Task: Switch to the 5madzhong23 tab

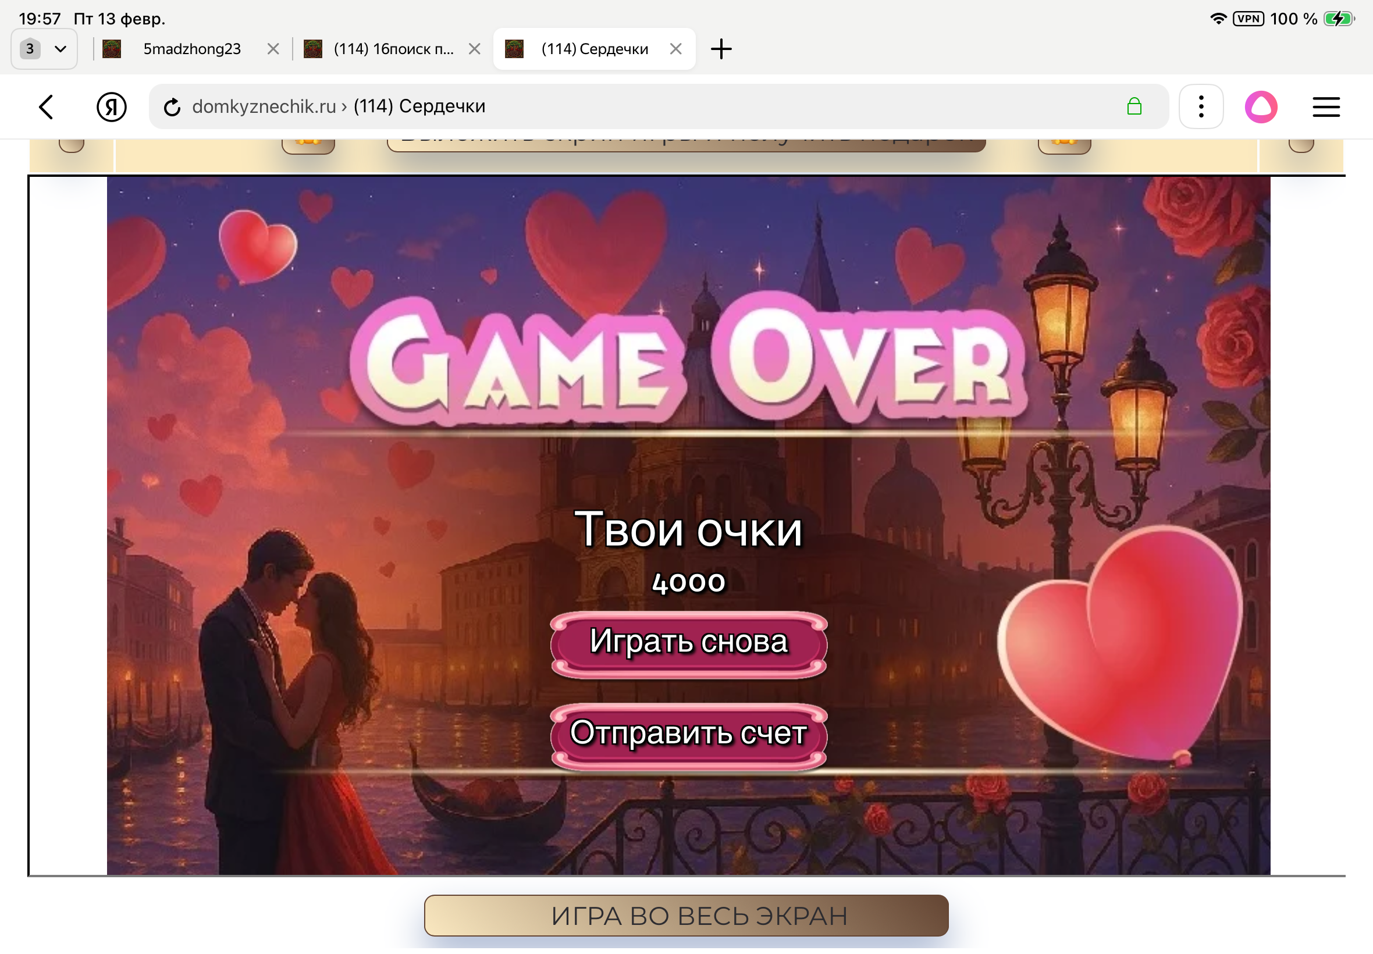Action: [191, 48]
